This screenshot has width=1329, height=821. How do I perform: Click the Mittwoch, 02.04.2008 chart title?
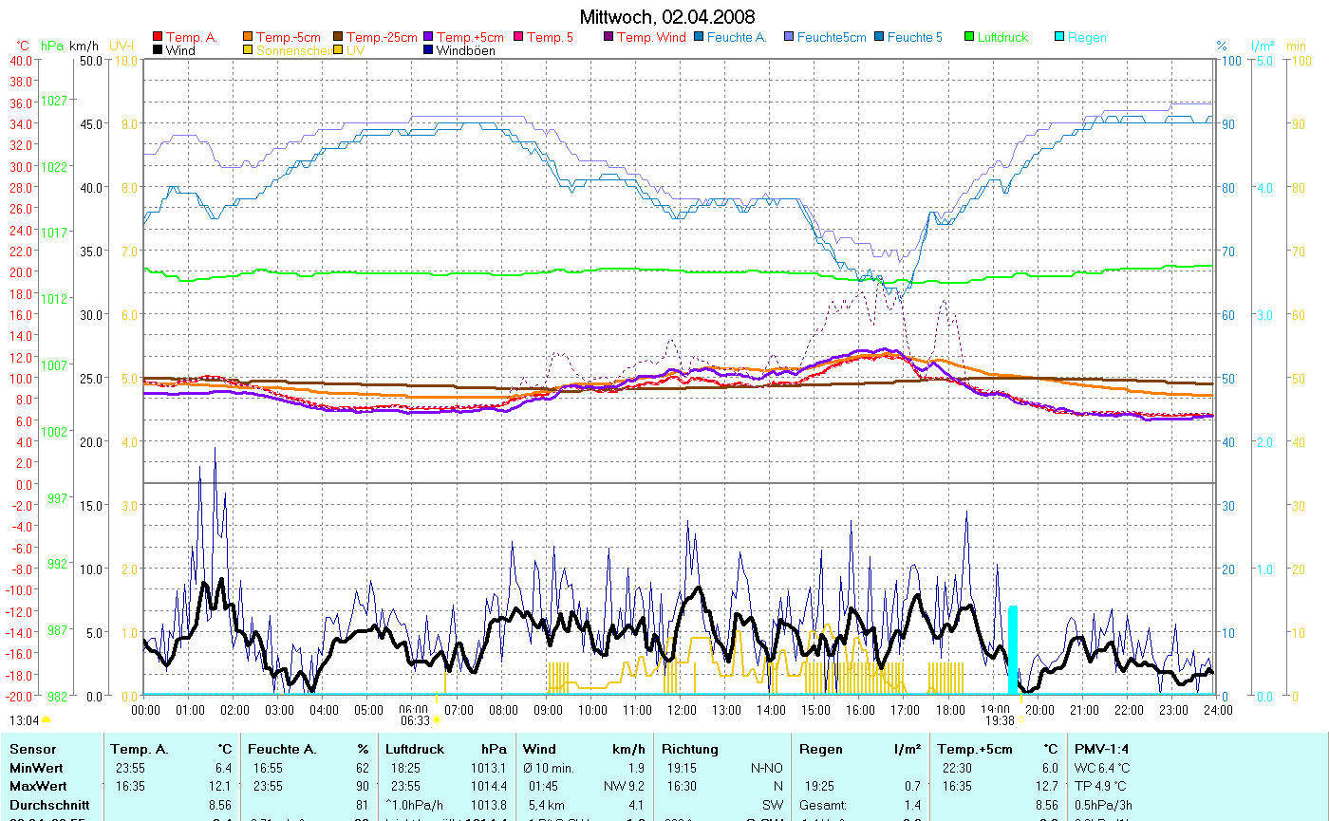point(667,17)
